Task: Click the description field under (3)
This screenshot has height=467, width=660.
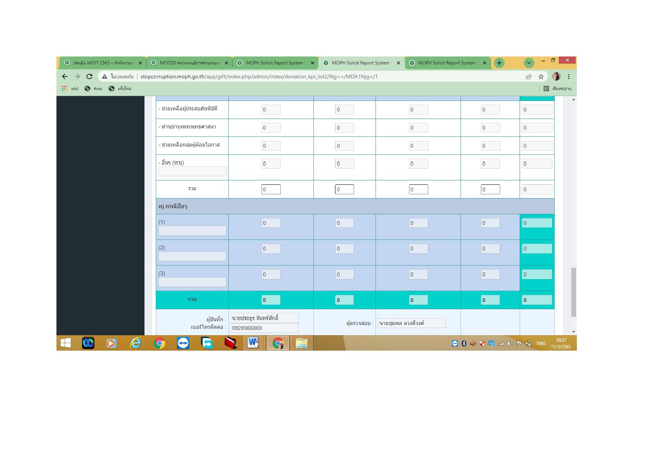Action: pos(192,282)
